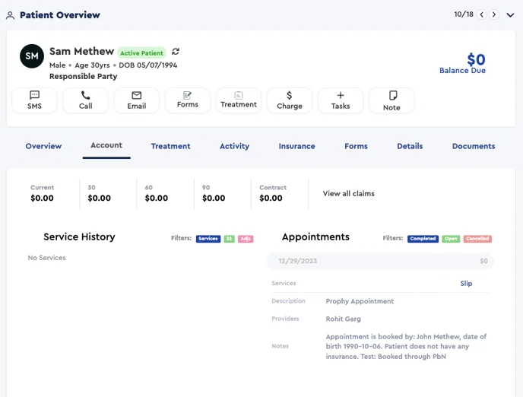Toggle the Cancelled appointments filter
Screen dimensions: 523x397
click(477, 239)
